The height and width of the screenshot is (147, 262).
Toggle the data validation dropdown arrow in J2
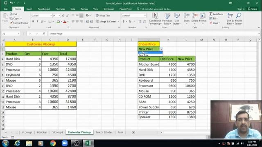[x=161, y=49]
